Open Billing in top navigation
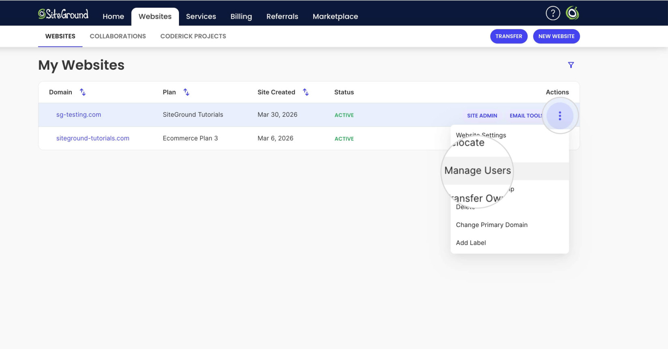 pos(241,17)
